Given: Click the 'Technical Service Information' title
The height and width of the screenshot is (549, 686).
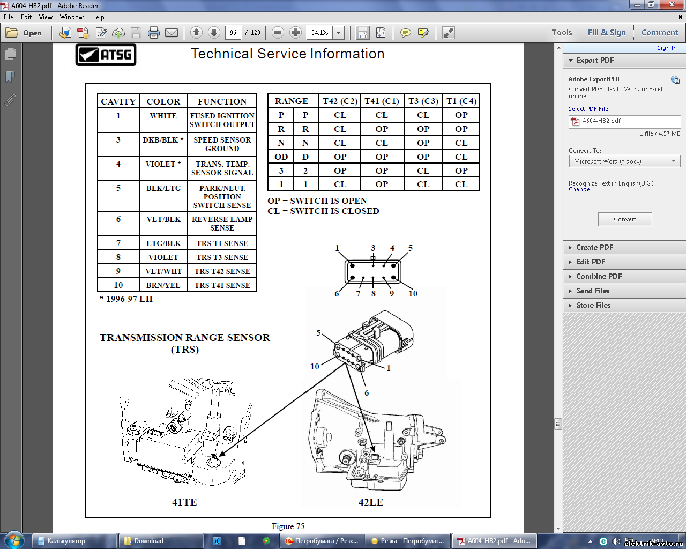Looking at the screenshot, I should click(288, 54).
